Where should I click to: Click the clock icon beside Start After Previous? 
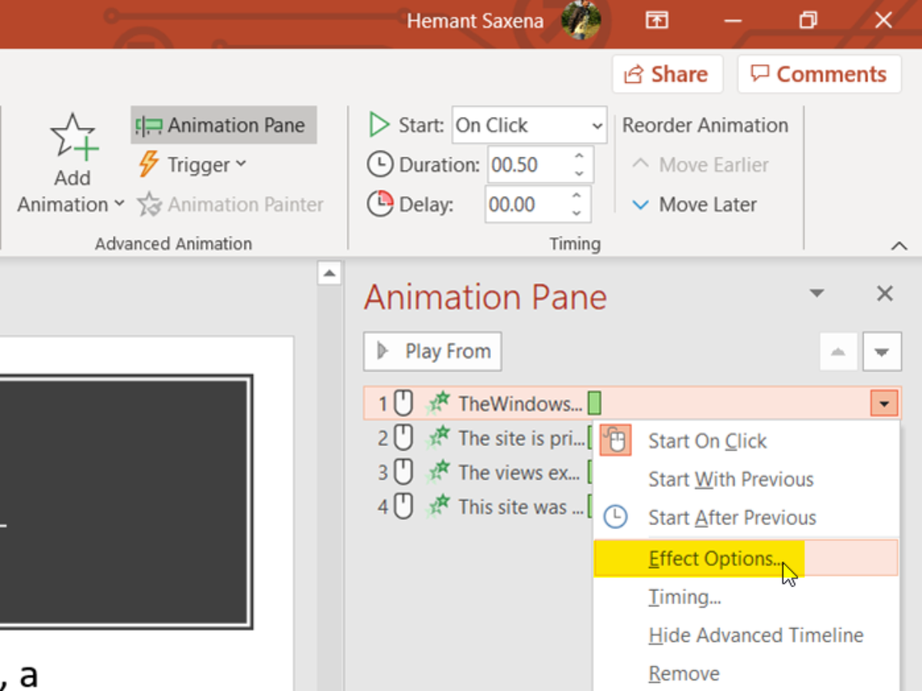coord(615,517)
